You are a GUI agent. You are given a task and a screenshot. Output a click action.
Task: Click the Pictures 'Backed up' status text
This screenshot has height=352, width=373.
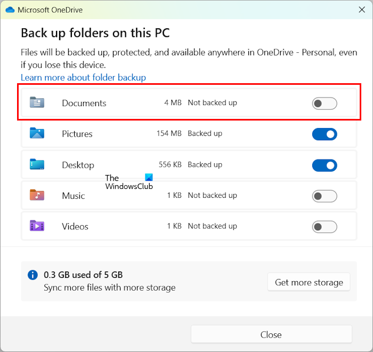pyautogui.click(x=205, y=134)
